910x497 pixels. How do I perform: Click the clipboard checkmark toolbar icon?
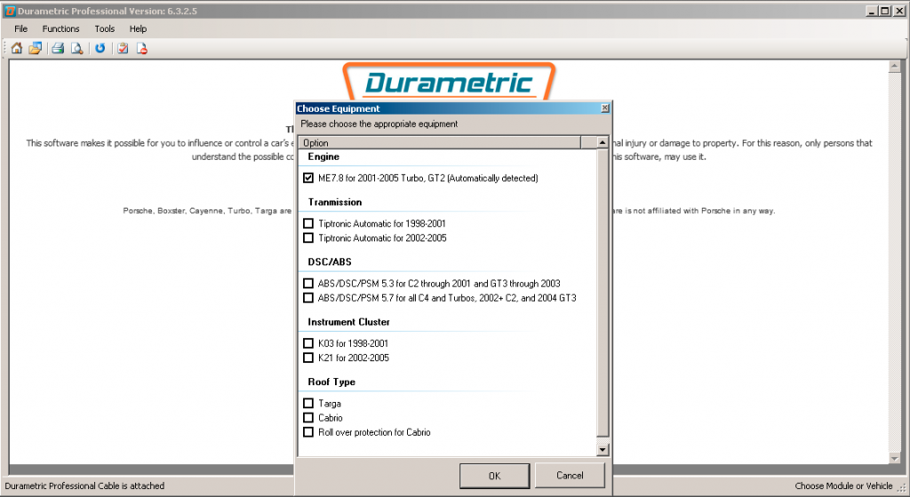pos(123,49)
